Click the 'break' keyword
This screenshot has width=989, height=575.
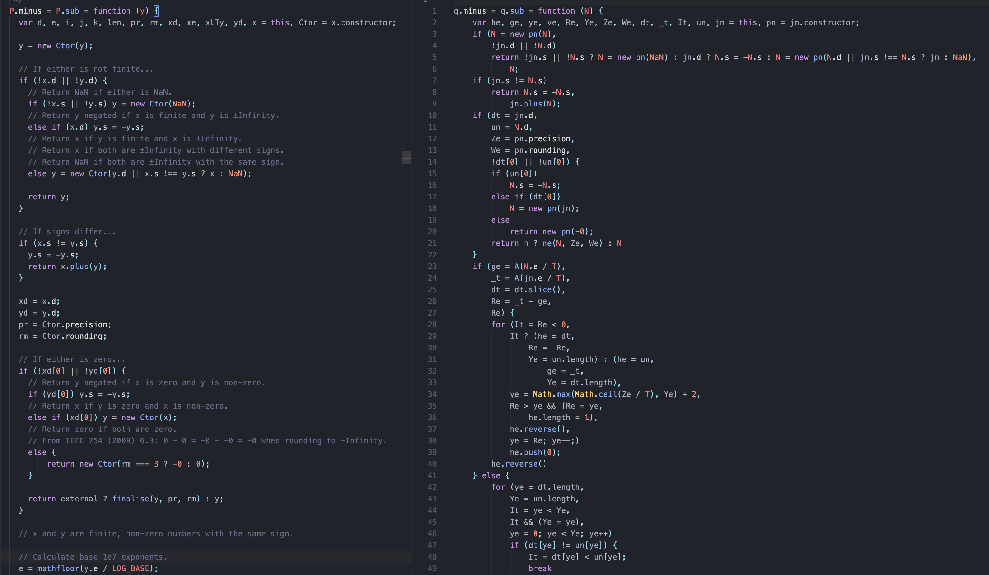coord(540,569)
